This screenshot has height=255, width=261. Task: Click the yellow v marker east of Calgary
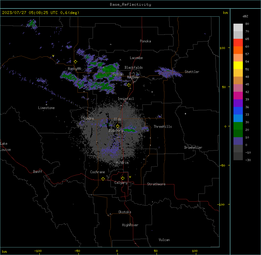click(x=130, y=177)
